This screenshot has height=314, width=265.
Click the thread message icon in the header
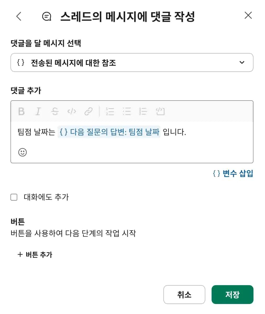pyautogui.click(x=46, y=17)
